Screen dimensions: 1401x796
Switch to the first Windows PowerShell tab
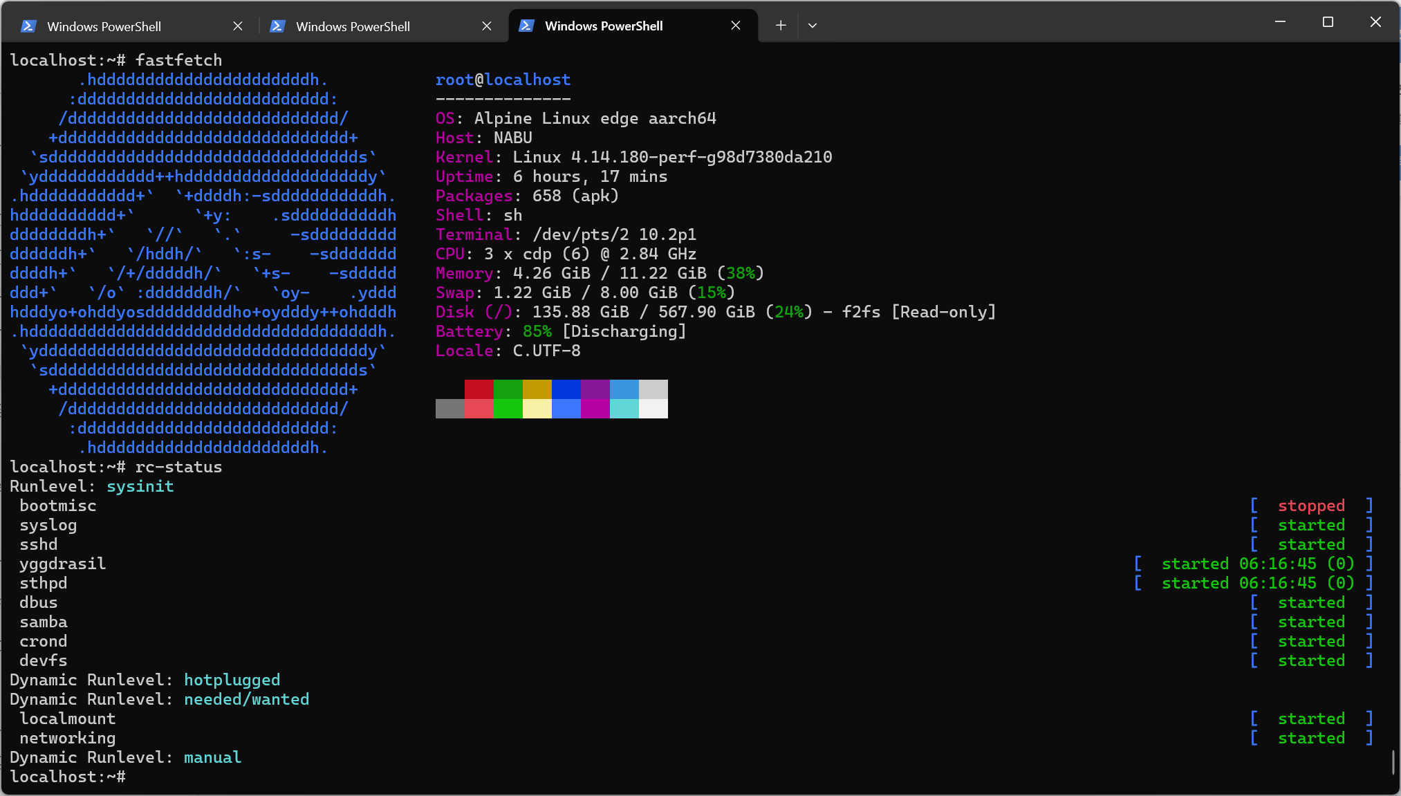click(104, 26)
